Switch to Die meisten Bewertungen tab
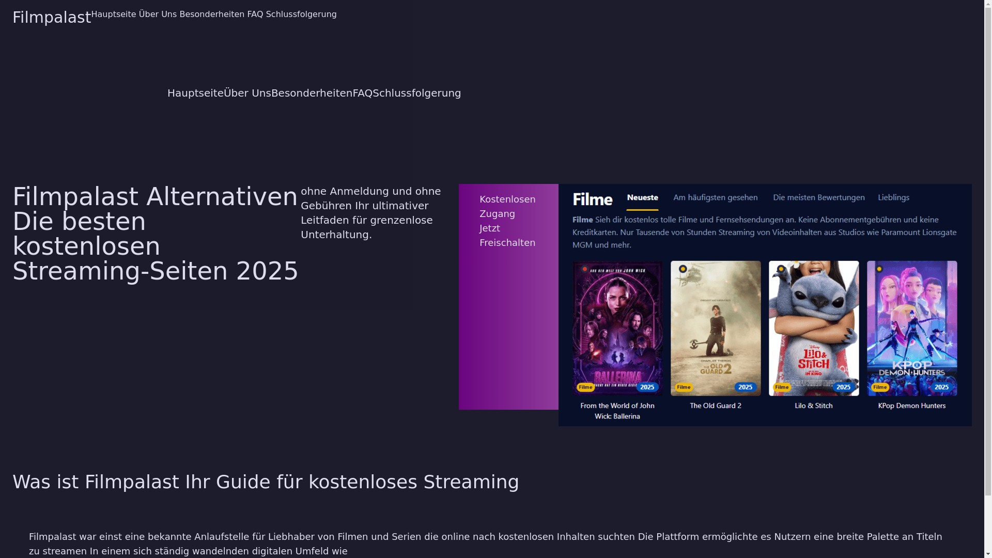 819,198
